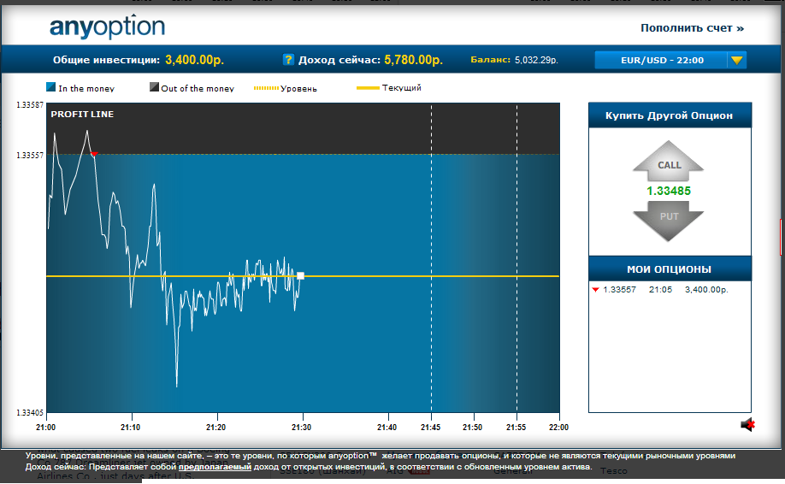The image size is (785, 484).
Task: Click the 21:10 time axis label
Action: (131, 427)
